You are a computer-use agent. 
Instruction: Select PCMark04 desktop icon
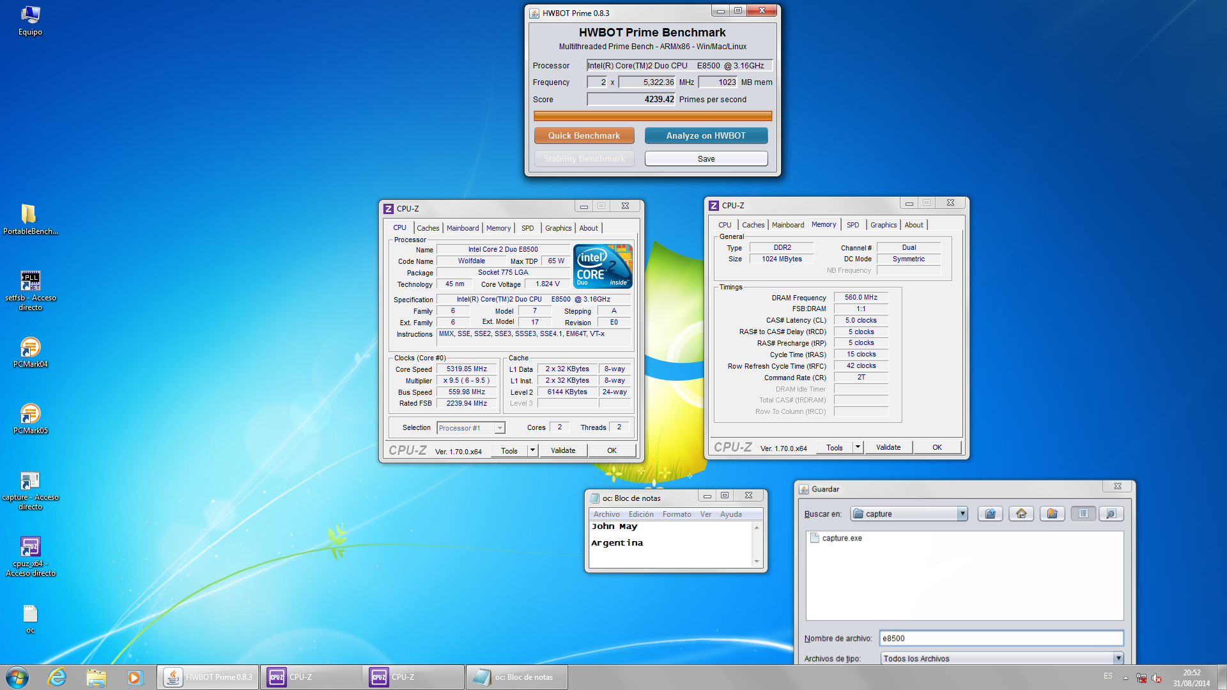point(30,352)
